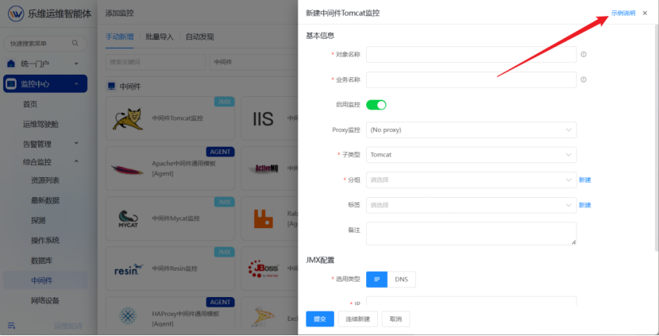Select the MYCAT logo

(128, 218)
